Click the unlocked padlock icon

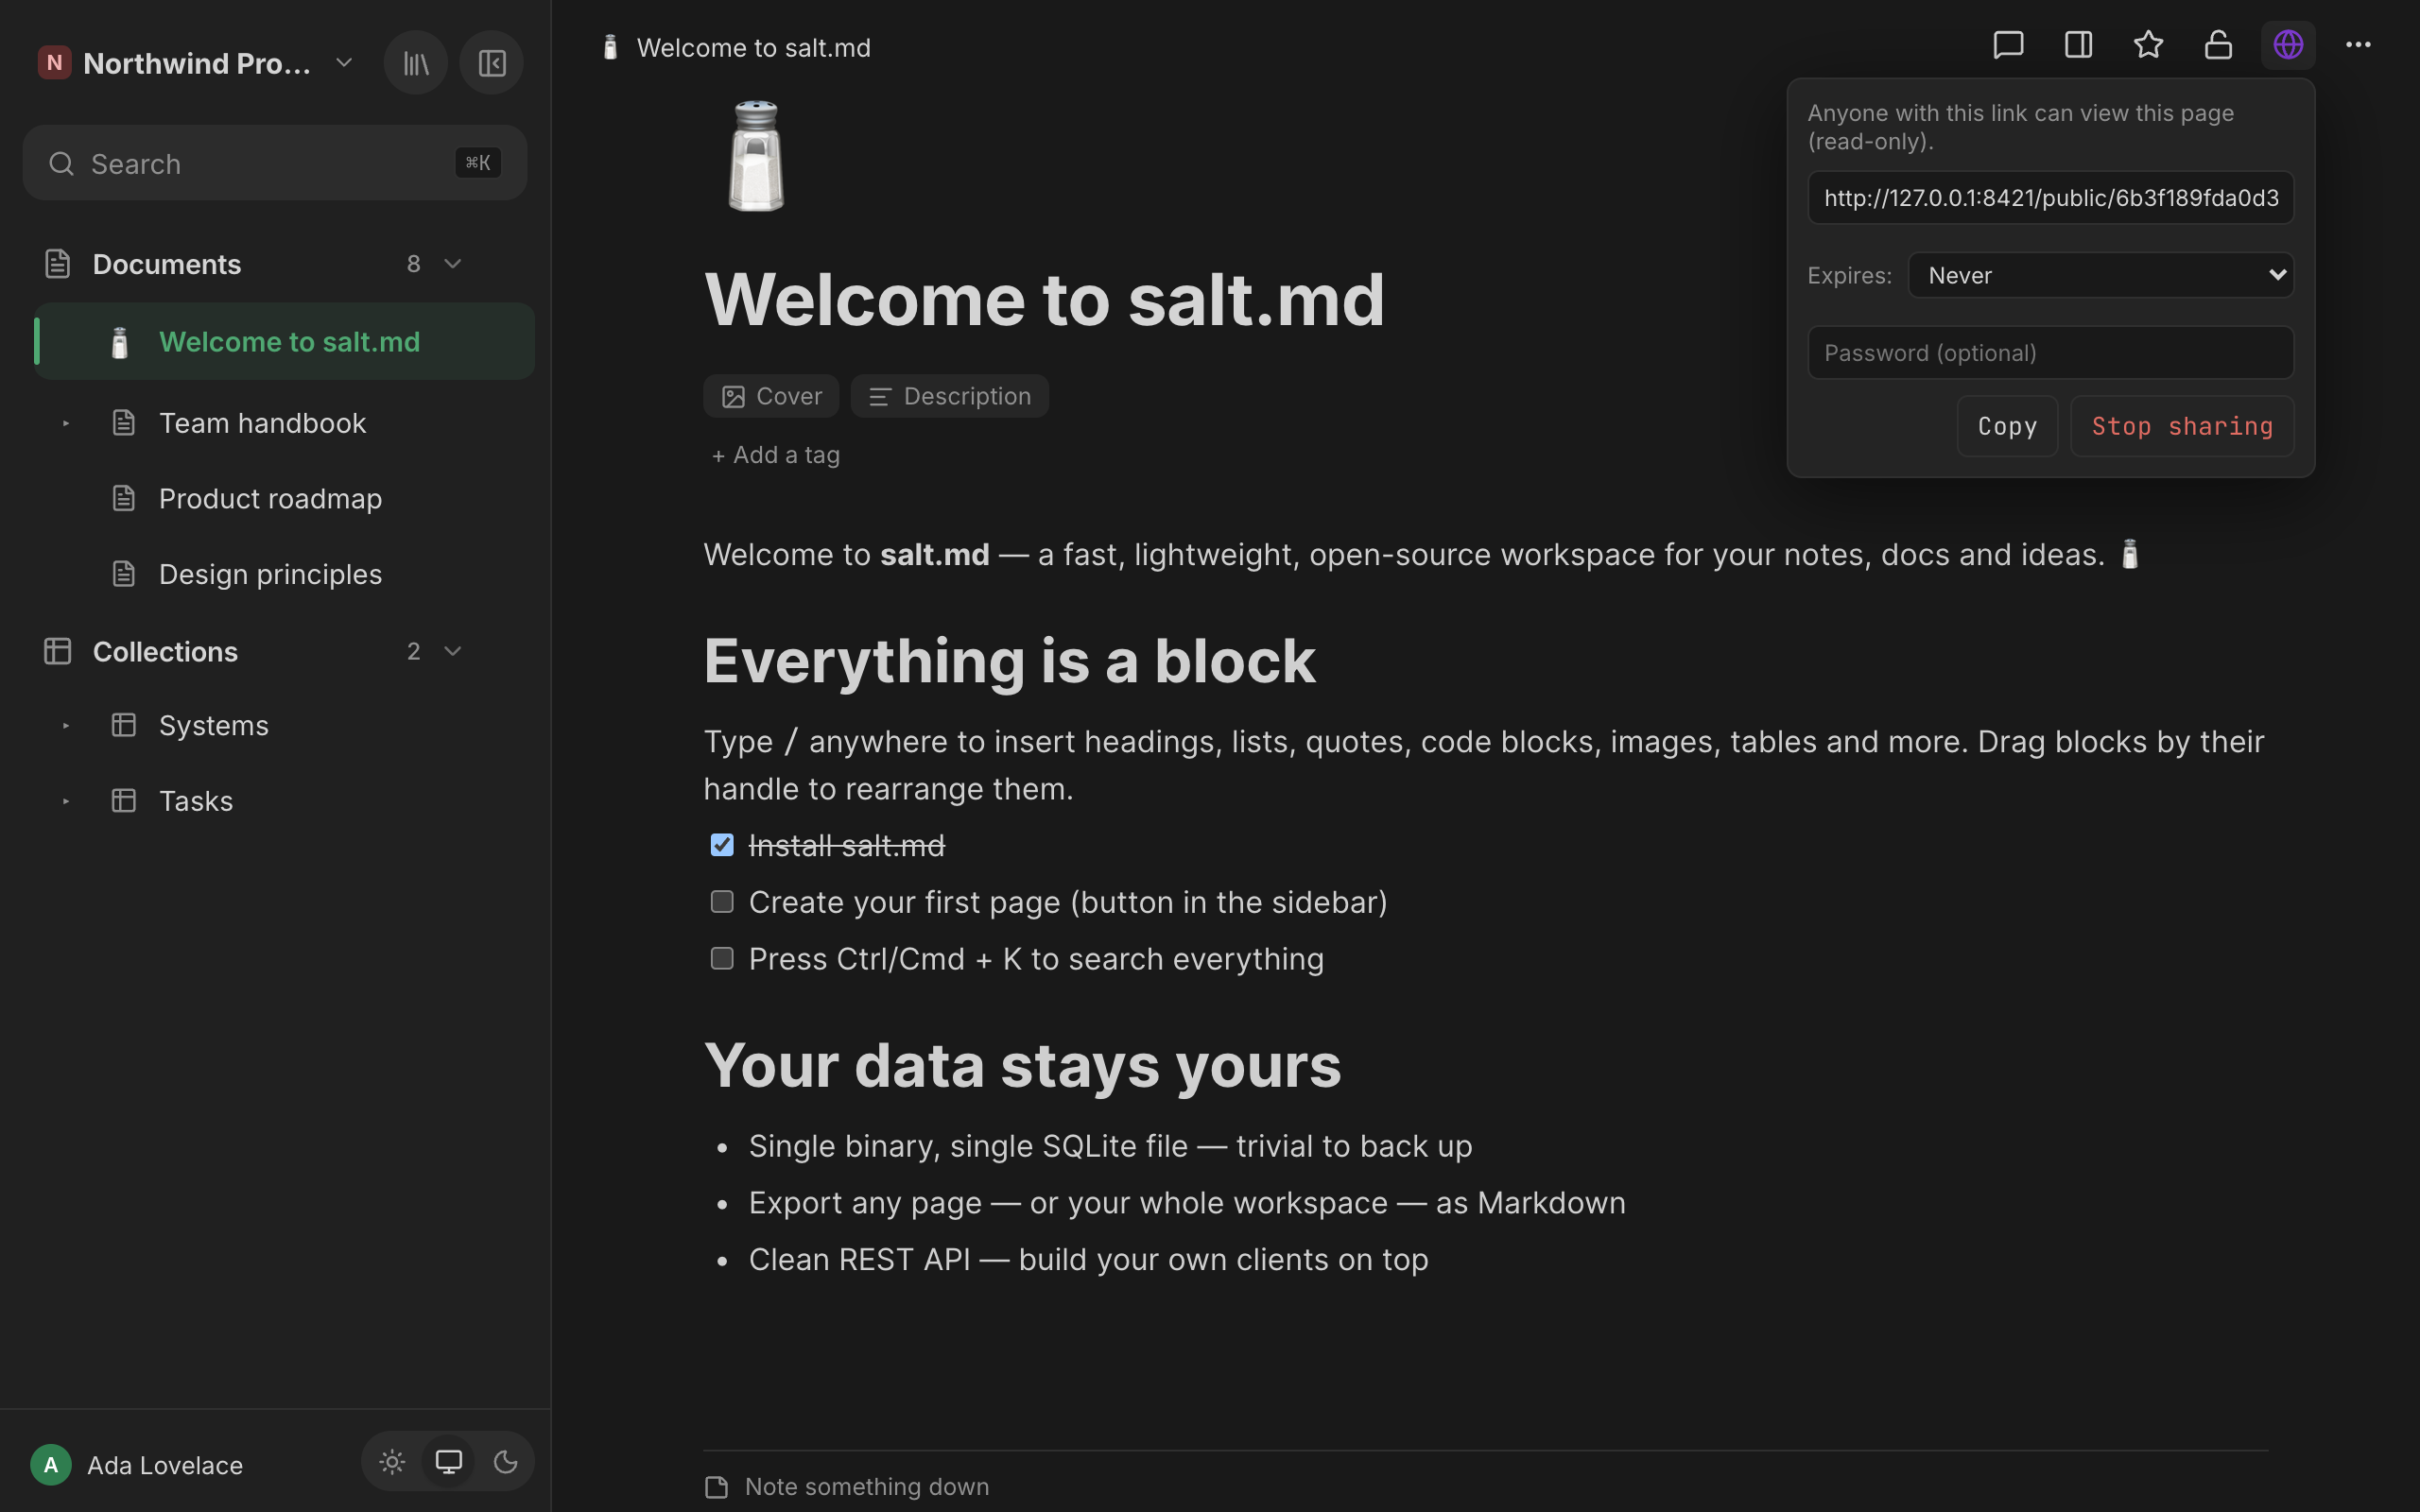tap(2218, 45)
